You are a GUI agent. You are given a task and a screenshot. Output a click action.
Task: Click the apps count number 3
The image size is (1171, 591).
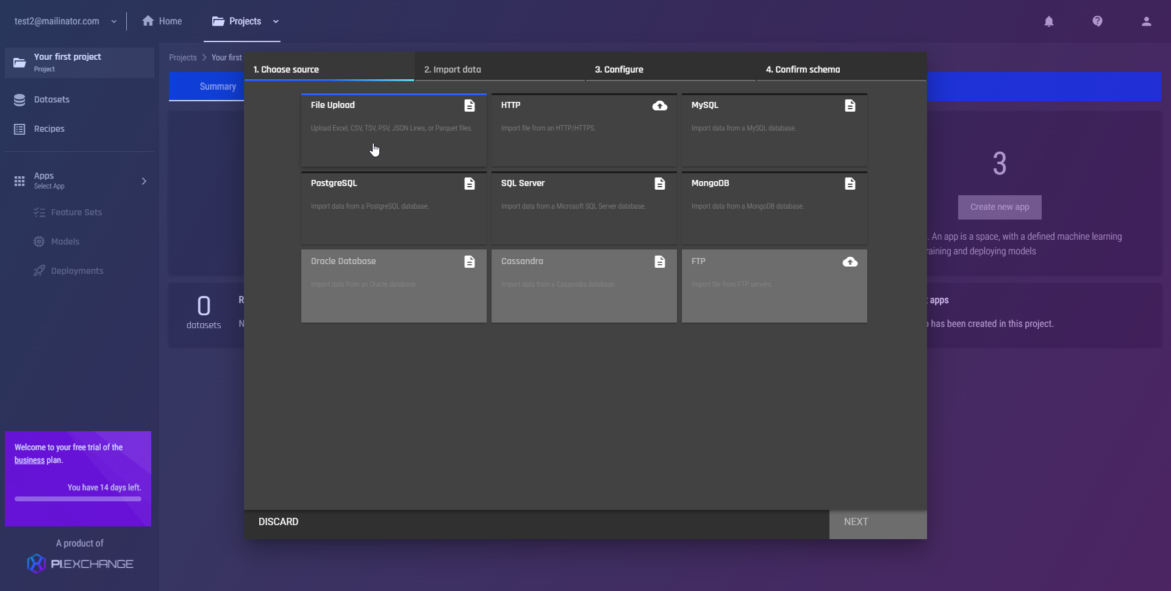pos(1000,163)
